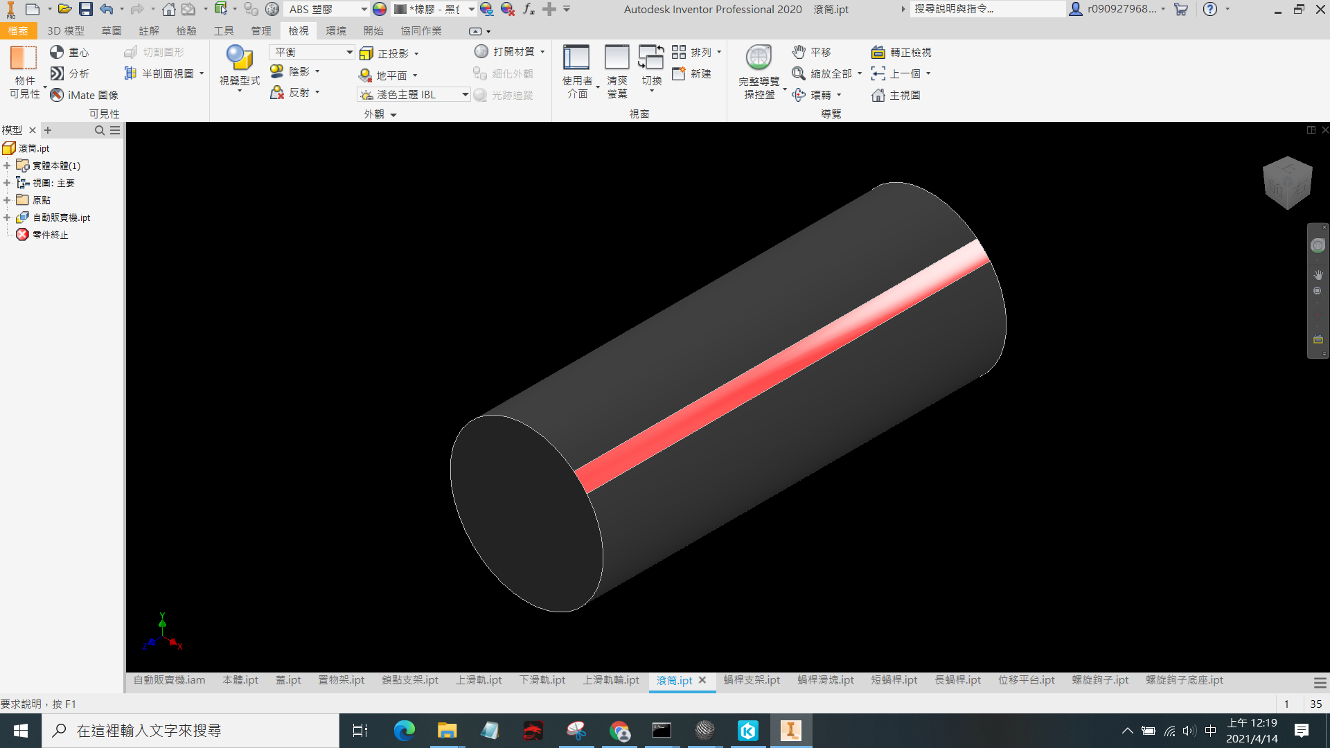This screenshot has width=1330, height=748.
Task: Click 縮放全部 zoom all icon
Action: pos(799,73)
